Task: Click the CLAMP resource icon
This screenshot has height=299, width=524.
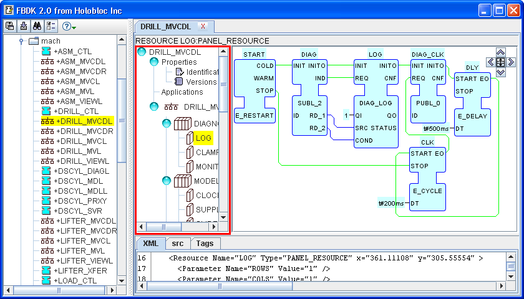Action: [190, 153]
